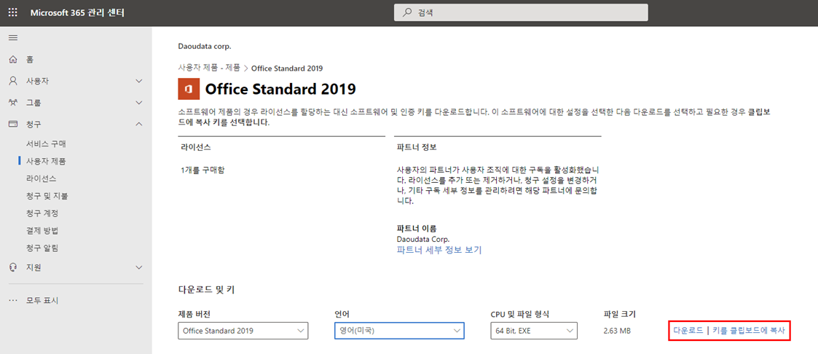Click the Office Standard 2019 breadcrumb text
Image resolution: width=818 pixels, height=354 pixels.
click(x=287, y=68)
